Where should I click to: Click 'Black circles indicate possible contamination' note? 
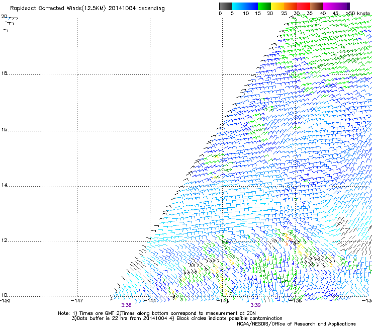coord(229,318)
